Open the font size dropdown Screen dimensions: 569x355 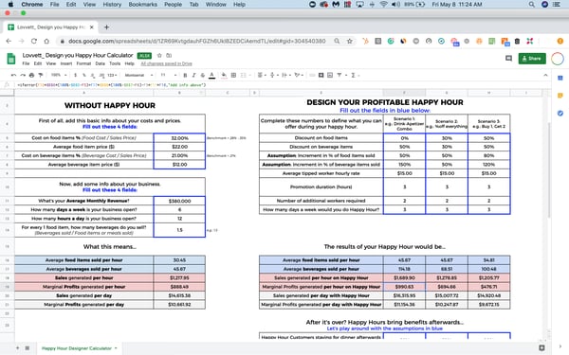click(x=169, y=76)
